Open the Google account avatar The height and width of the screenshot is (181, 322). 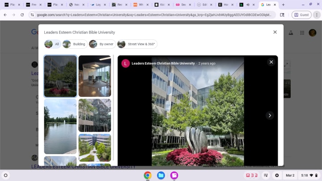tap(313, 33)
